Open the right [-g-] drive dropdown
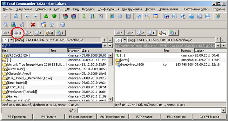228x121 pixels. 124,40
